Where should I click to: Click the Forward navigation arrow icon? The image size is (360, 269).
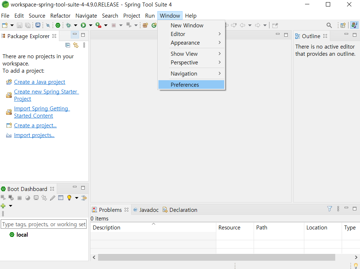[x=258, y=25]
